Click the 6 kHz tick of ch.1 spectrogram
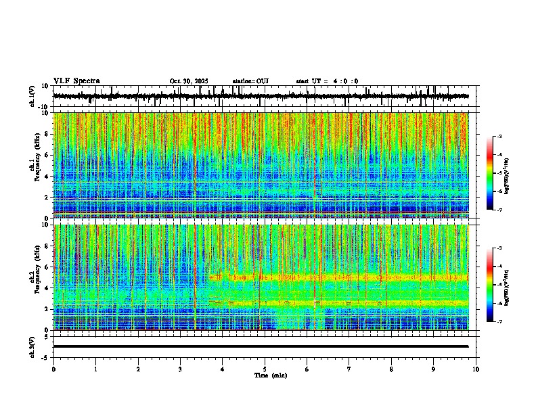536x414 pixels. 47,155
